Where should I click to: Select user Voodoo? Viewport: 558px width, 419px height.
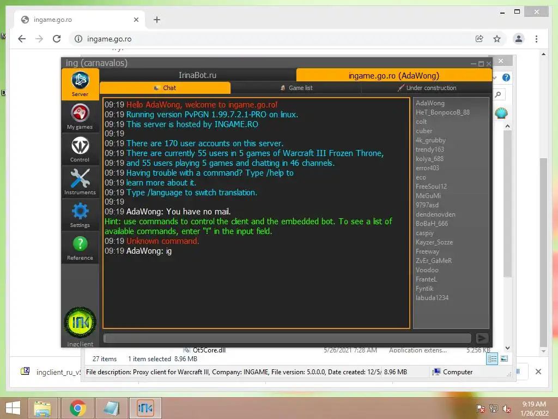coord(427,270)
